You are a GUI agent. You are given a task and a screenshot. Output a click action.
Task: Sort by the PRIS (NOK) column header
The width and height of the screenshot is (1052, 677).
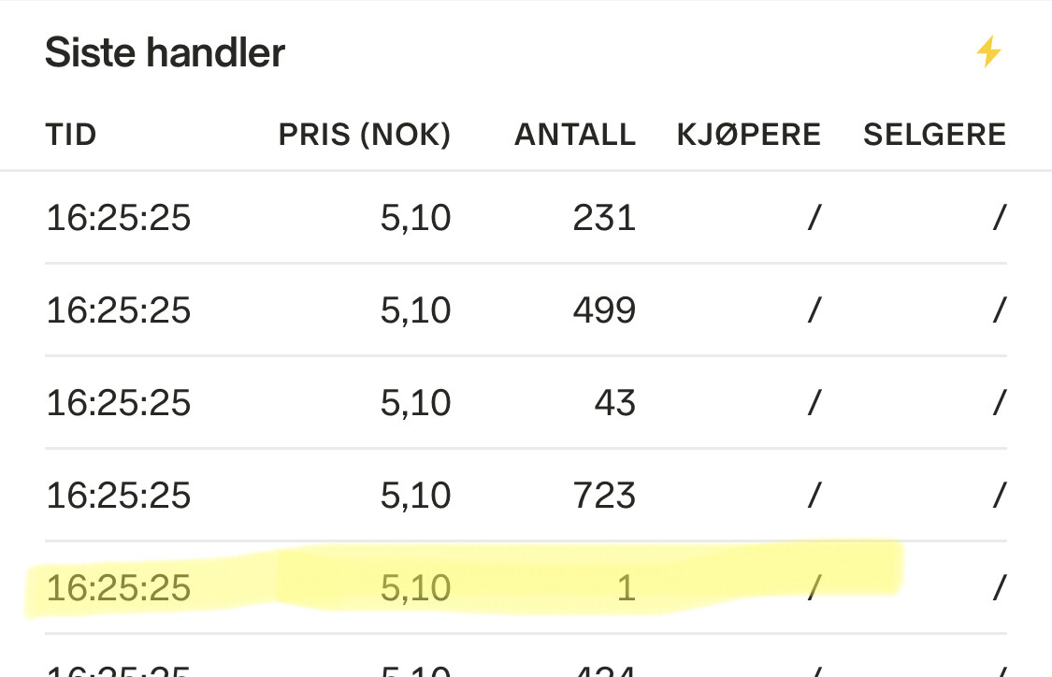click(365, 135)
